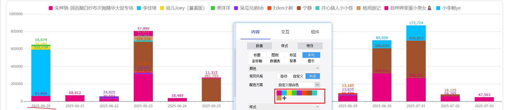Add a new color with the plus icon
507x110 pixels.
pos(284,98)
